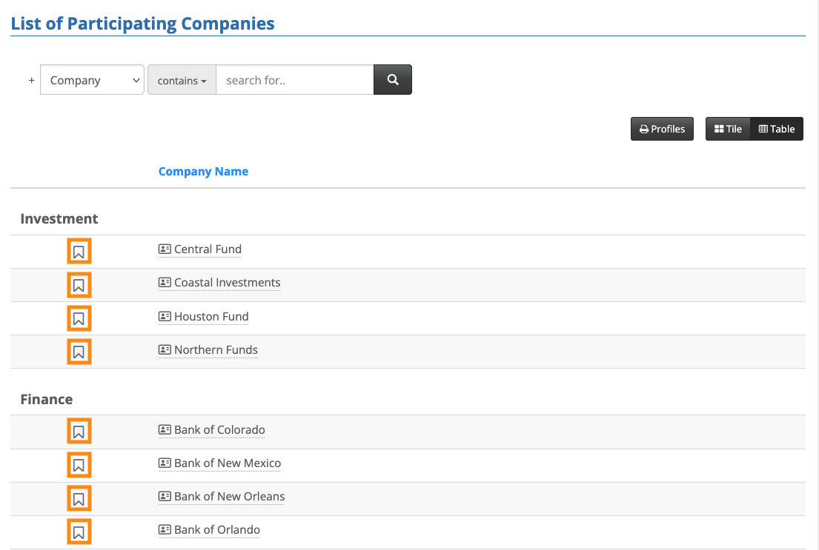This screenshot has height=550, width=819.
Task: Click profile card icon beside Bank of Colorado
Action: point(165,430)
